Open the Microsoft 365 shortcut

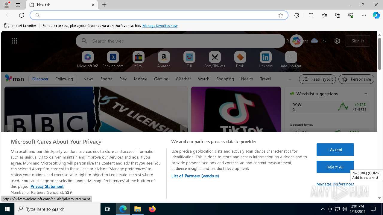(88, 60)
